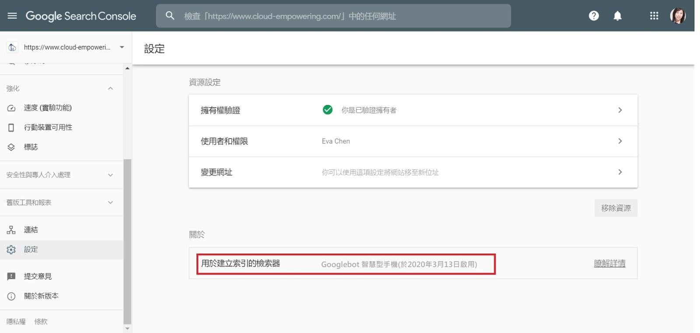The width and height of the screenshot is (700, 333).
Task: Click the Google Search Console logo
Action: tap(81, 16)
